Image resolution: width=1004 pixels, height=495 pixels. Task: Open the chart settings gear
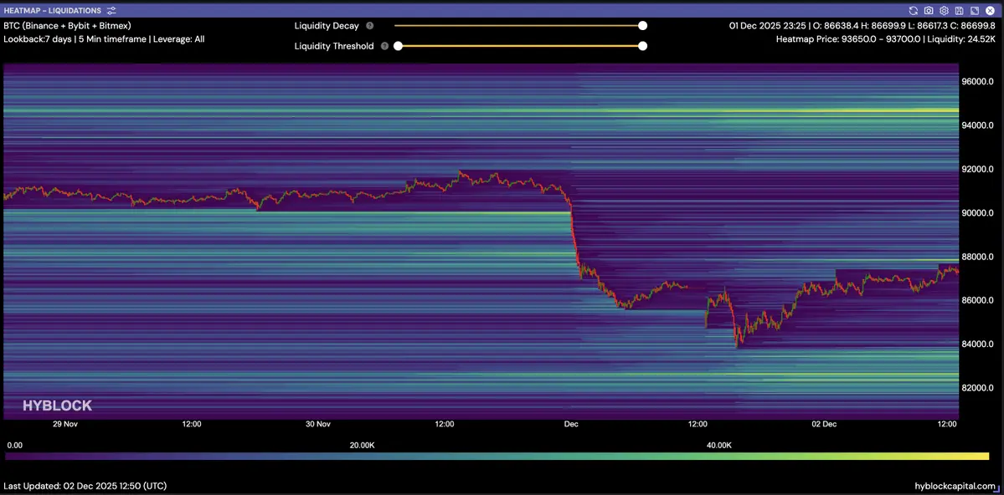[944, 11]
